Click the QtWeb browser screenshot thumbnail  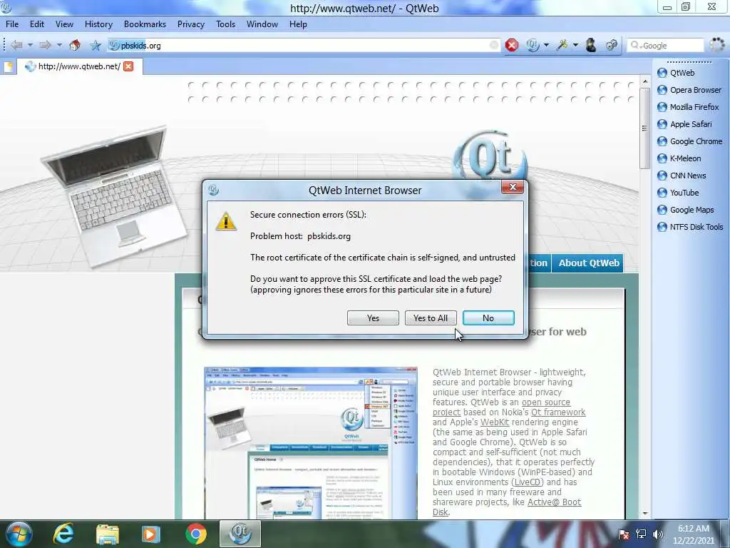311,442
